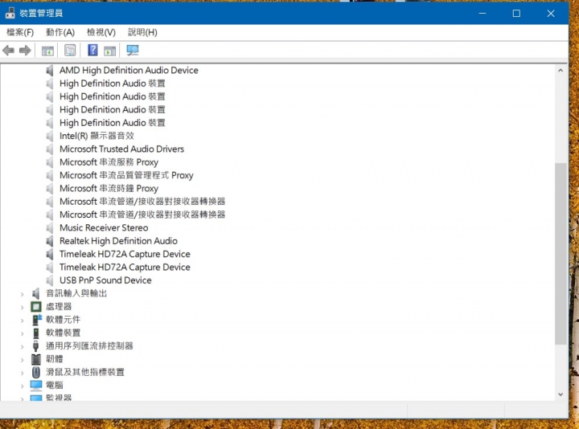Click the Forward arrow toolbar icon

(x=25, y=50)
